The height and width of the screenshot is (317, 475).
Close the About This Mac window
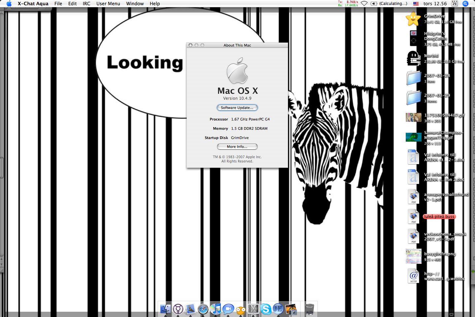190,45
